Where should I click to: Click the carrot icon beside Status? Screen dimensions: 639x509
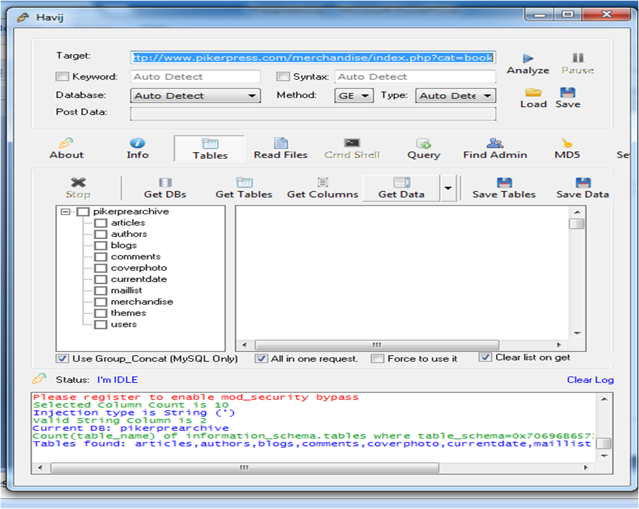point(39,378)
